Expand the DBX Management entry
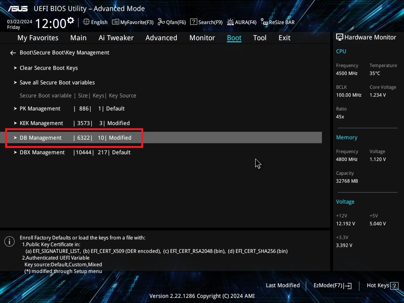 pos(42,152)
